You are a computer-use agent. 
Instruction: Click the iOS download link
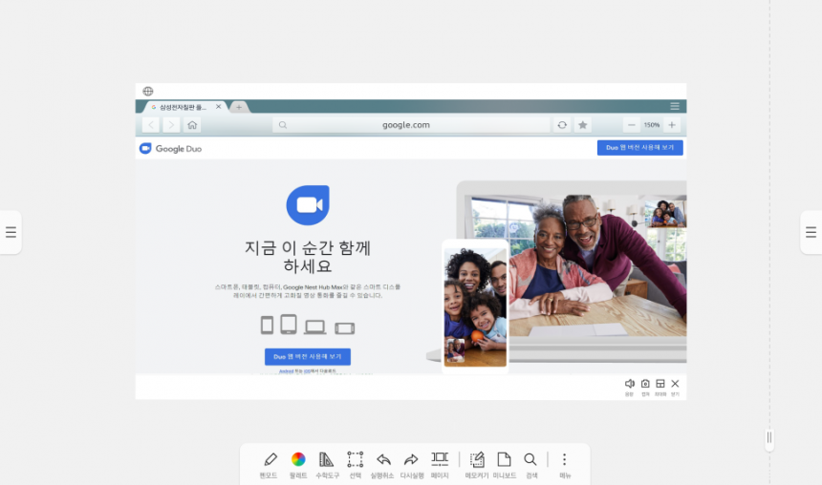click(x=307, y=371)
